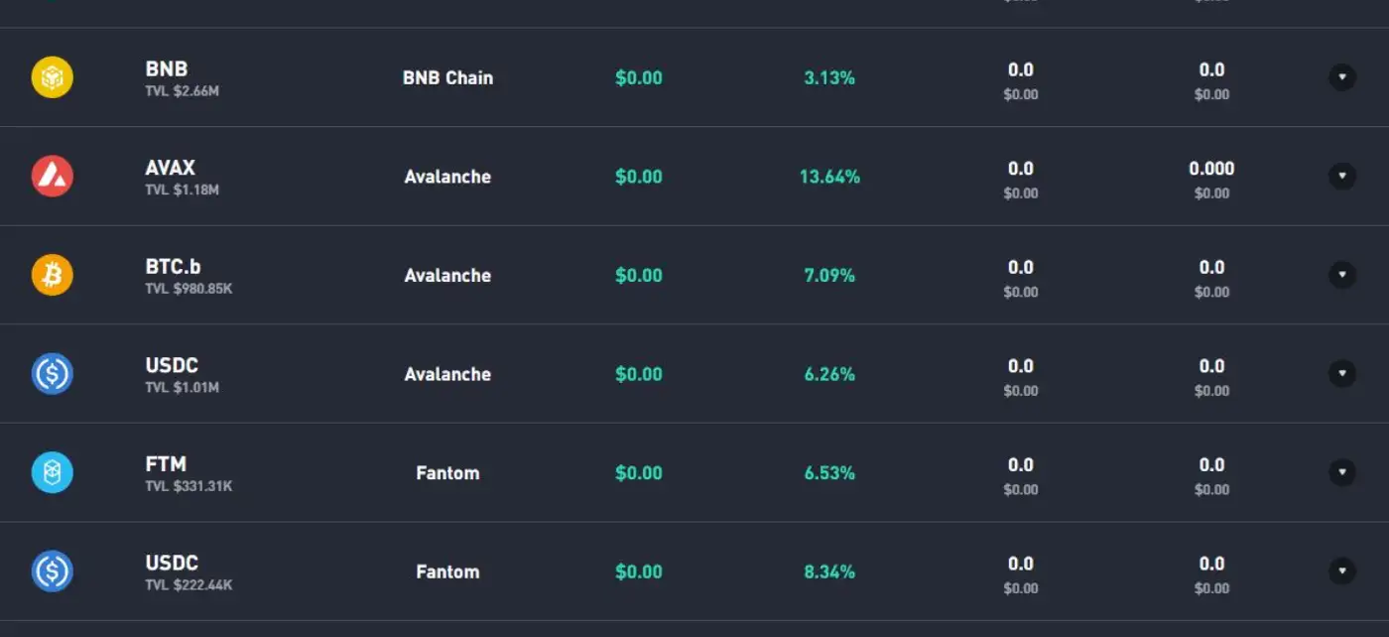The width and height of the screenshot is (1389, 637).
Task: Click the BTC.b asset name
Action: (173, 267)
